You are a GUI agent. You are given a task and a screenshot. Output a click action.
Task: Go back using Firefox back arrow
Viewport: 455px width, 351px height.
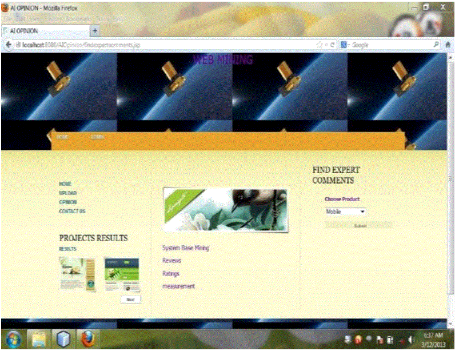pyautogui.click(x=9, y=45)
